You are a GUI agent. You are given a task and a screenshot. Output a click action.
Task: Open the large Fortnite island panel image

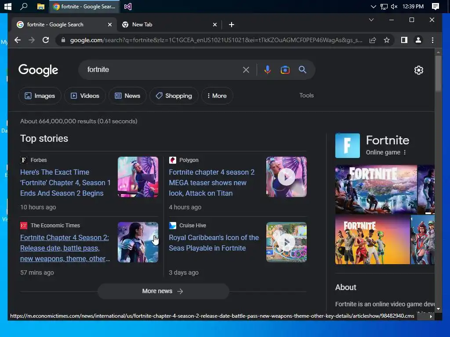(376, 190)
